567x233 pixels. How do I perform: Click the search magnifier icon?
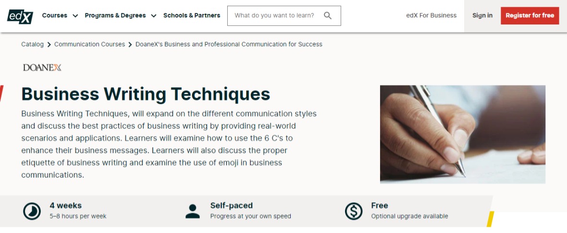pos(328,15)
